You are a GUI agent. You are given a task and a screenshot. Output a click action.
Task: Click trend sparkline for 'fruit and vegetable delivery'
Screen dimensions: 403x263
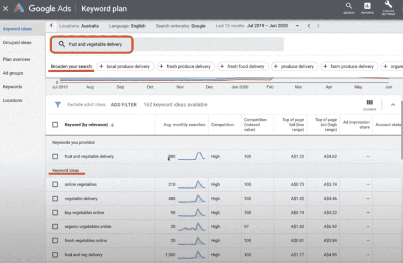pyautogui.click(x=192, y=156)
